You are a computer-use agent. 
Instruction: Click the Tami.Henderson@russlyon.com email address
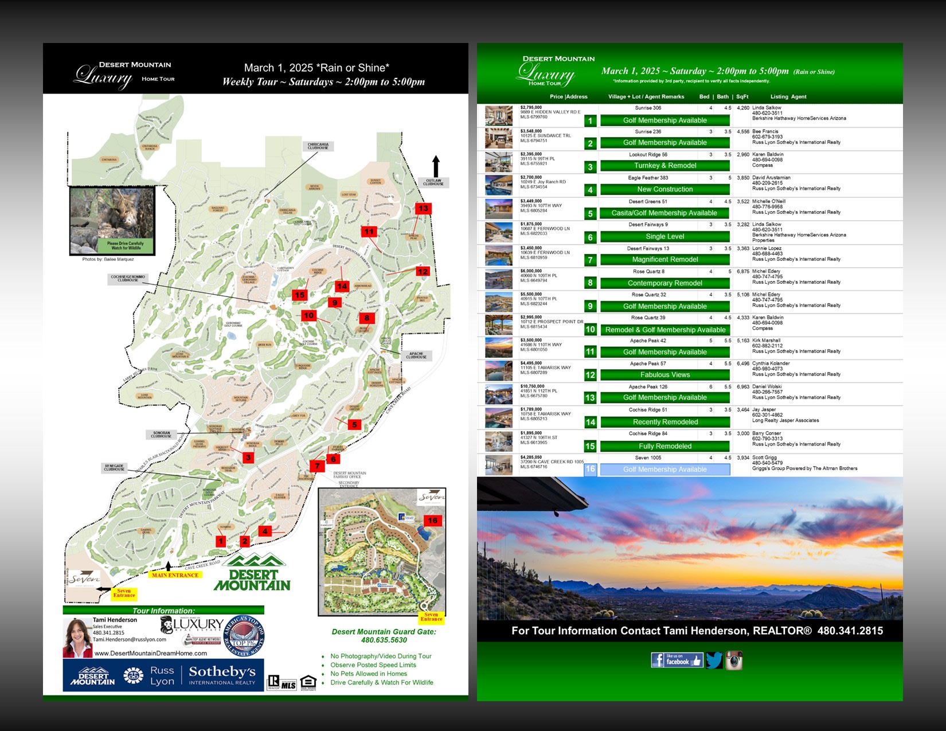[x=130, y=639]
